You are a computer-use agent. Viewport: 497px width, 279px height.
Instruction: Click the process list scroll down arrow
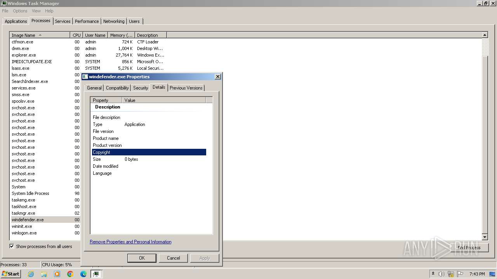point(485,237)
